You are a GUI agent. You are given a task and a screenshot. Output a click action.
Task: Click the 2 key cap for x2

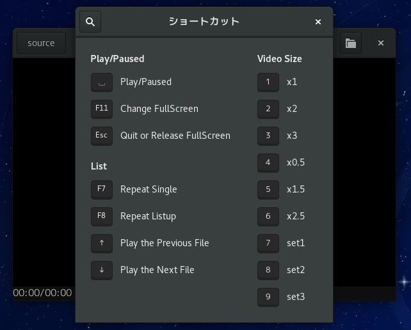tap(268, 109)
